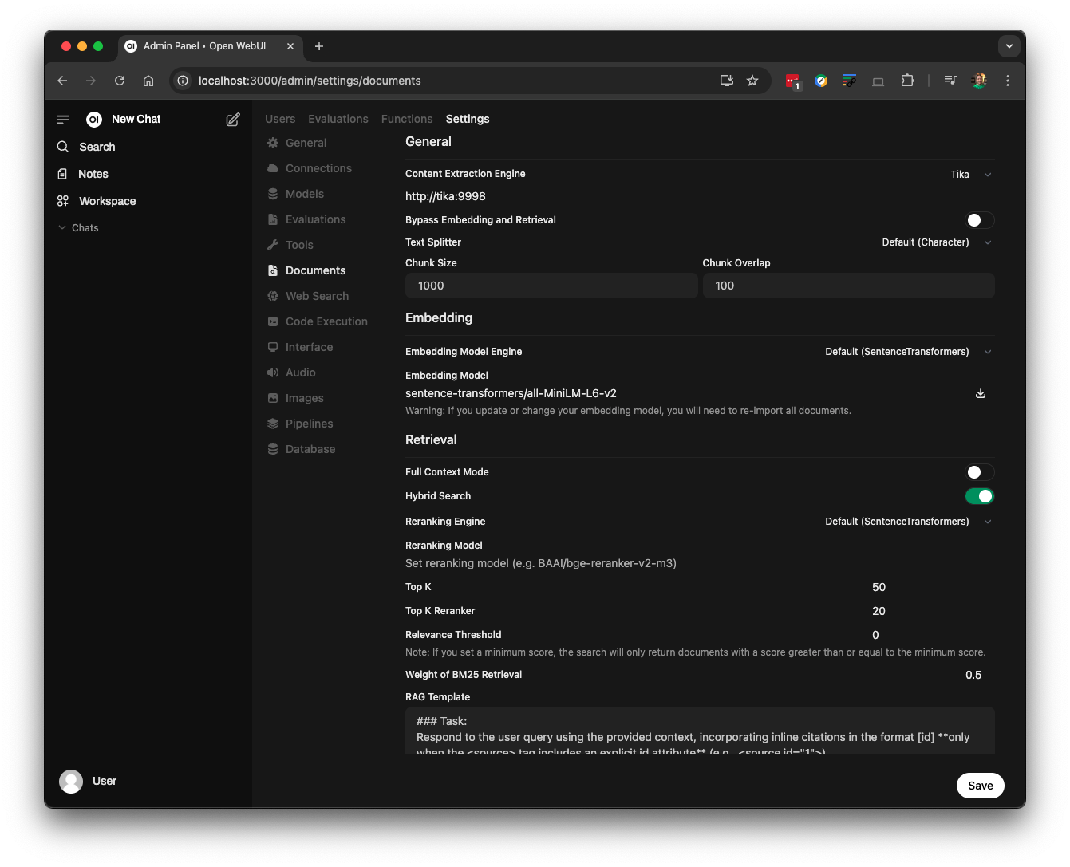Click the Notes icon in sidebar

tap(63, 174)
